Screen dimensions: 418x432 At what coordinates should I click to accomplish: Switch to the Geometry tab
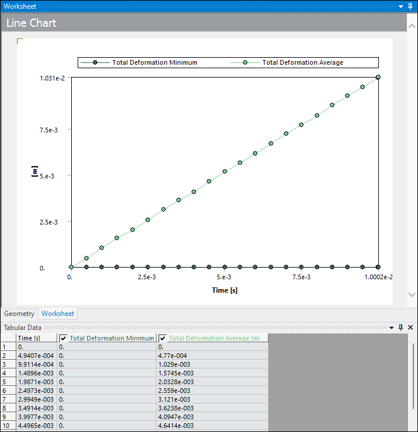pos(19,314)
